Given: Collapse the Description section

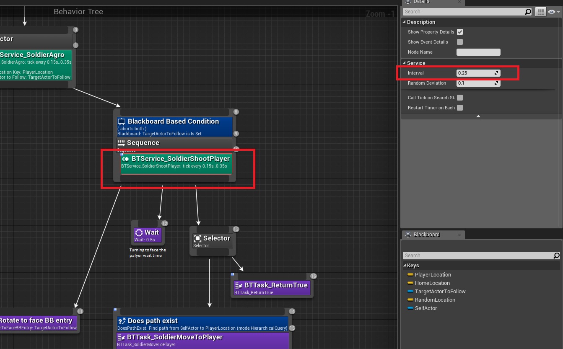Looking at the screenshot, I should (x=405, y=22).
